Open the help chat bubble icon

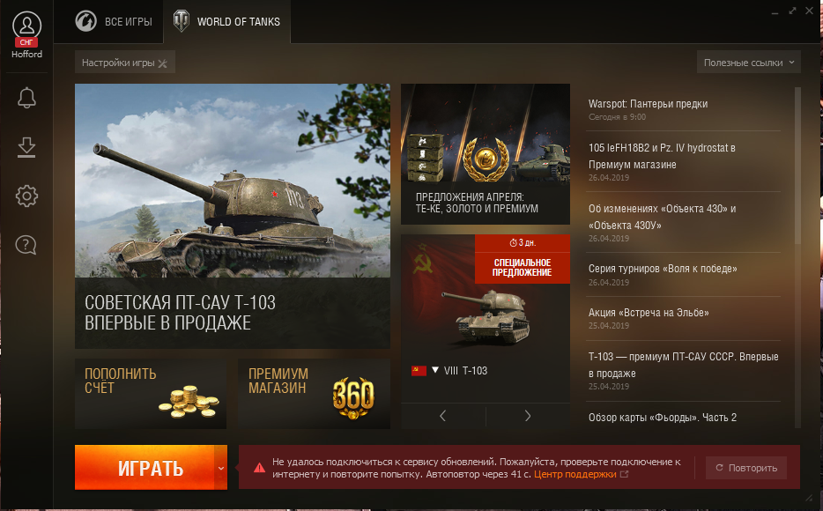pyautogui.click(x=26, y=245)
